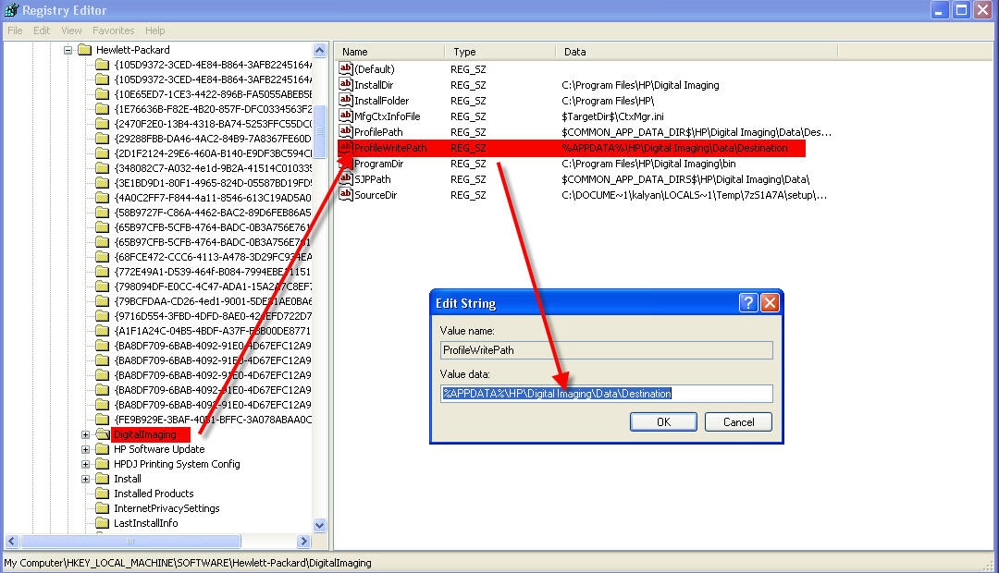
Task: Open the Edit menu
Action: coord(42,30)
